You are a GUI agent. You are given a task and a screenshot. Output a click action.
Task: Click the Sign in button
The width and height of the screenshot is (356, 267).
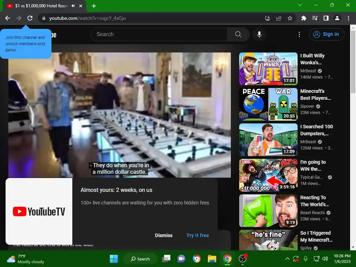[326, 34]
